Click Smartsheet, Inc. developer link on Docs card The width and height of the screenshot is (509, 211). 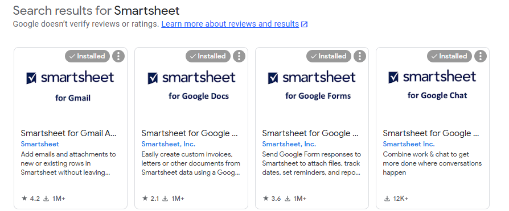(169, 144)
